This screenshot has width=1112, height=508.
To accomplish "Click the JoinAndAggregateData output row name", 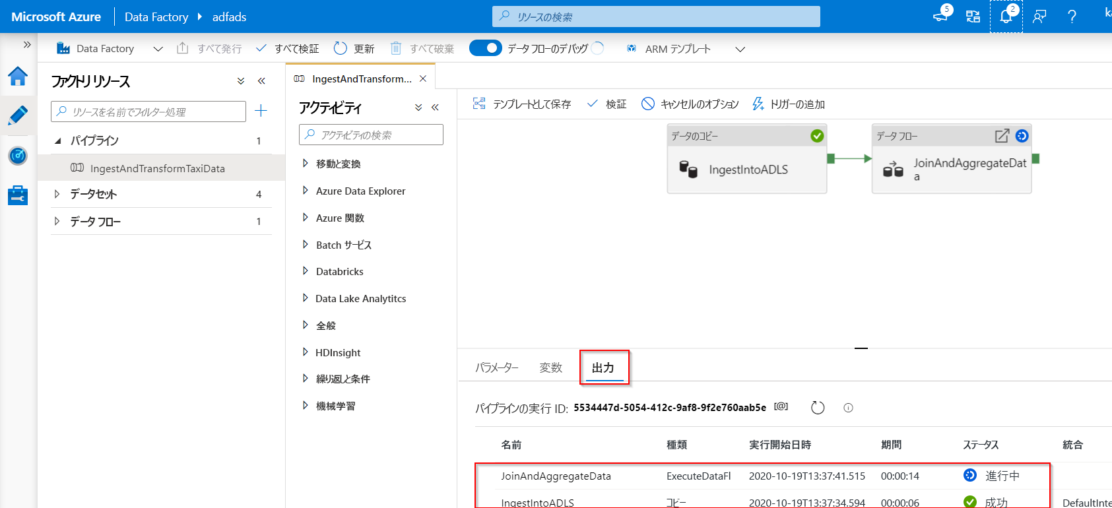I will (556, 476).
